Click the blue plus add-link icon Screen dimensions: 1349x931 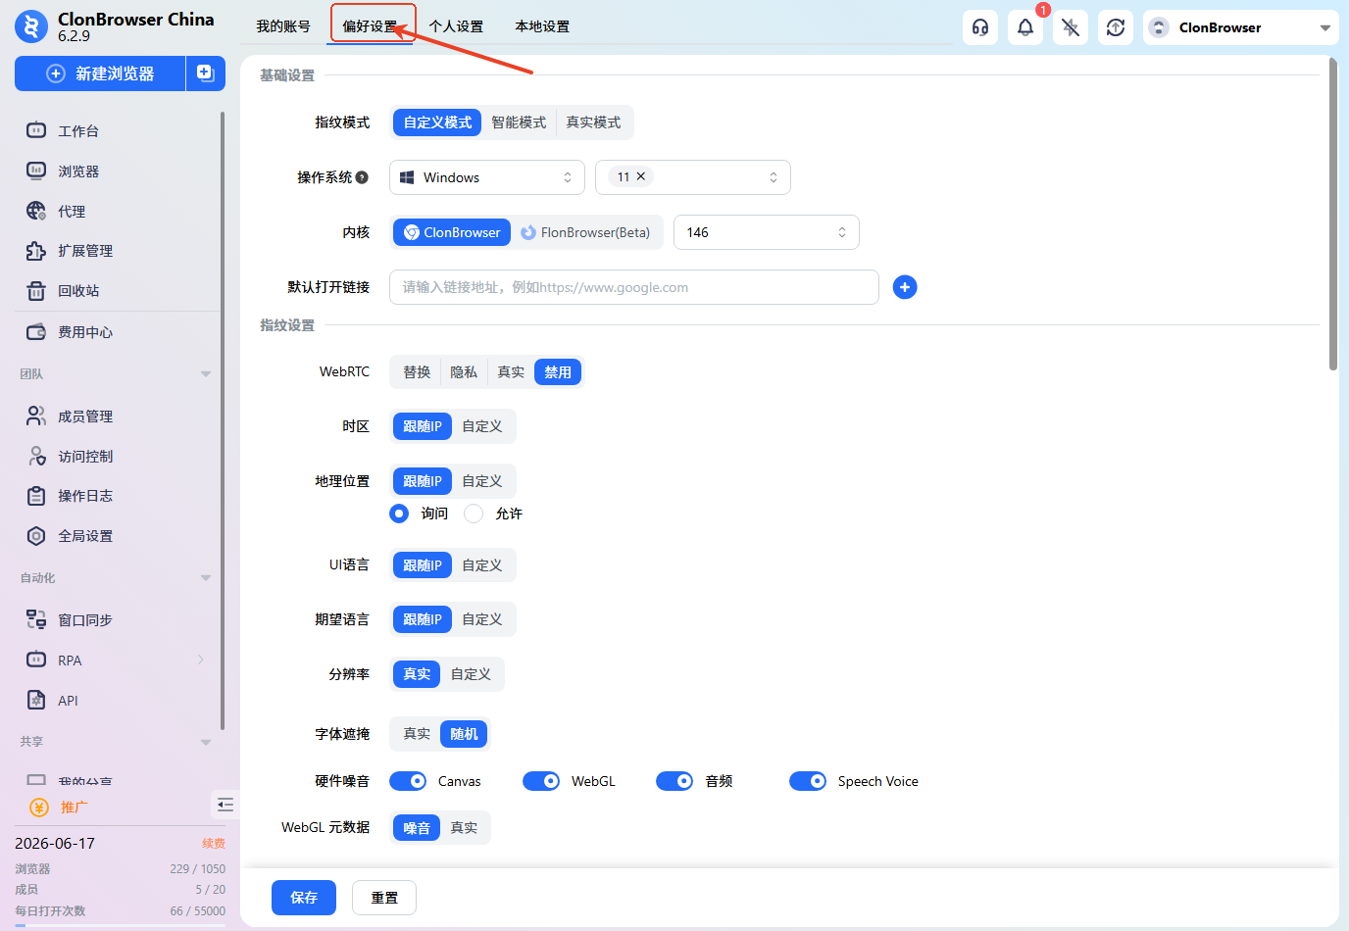pos(905,287)
